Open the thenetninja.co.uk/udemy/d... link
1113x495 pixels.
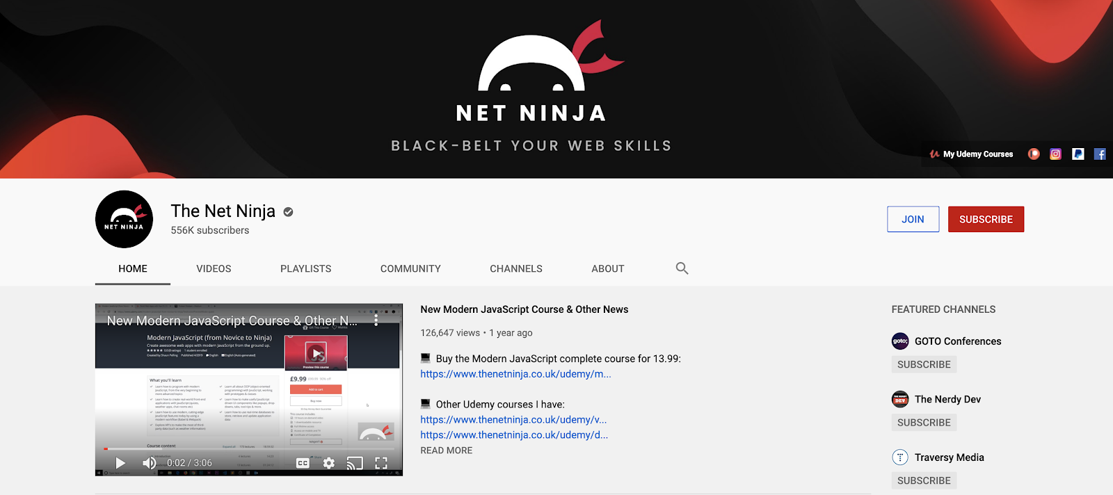pyautogui.click(x=514, y=435)
